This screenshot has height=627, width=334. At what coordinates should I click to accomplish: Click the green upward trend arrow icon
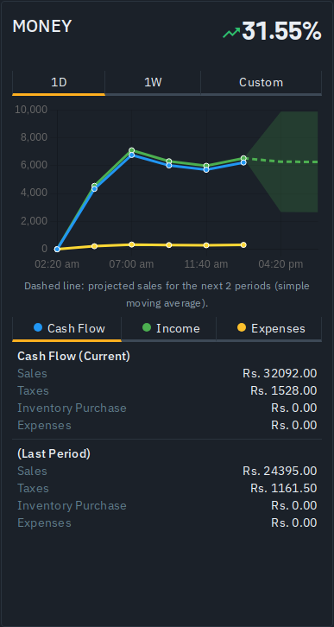(x=231, y=33)
